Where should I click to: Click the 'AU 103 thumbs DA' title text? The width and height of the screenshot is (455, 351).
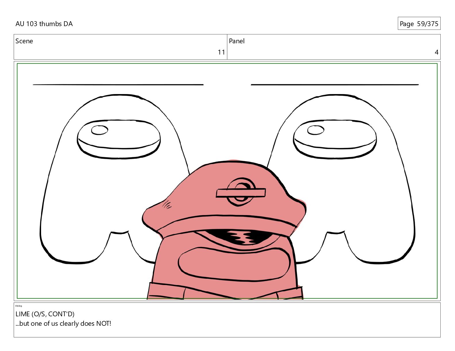click(44, 24)
